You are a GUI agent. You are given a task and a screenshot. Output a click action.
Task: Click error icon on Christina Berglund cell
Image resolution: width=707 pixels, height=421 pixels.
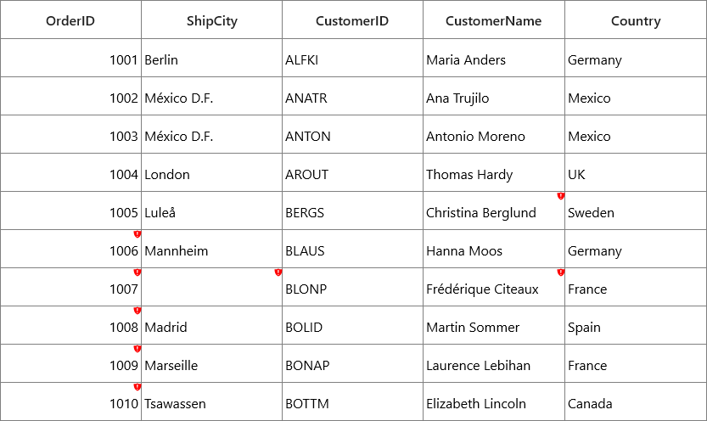pyautogui.click(x=560, y=196)
